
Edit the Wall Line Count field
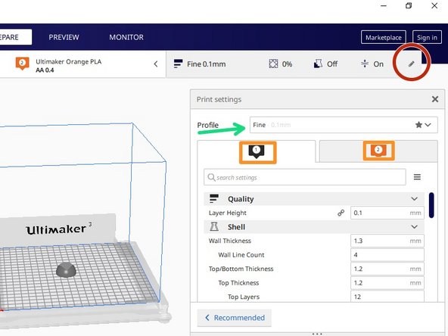(387, 255)
